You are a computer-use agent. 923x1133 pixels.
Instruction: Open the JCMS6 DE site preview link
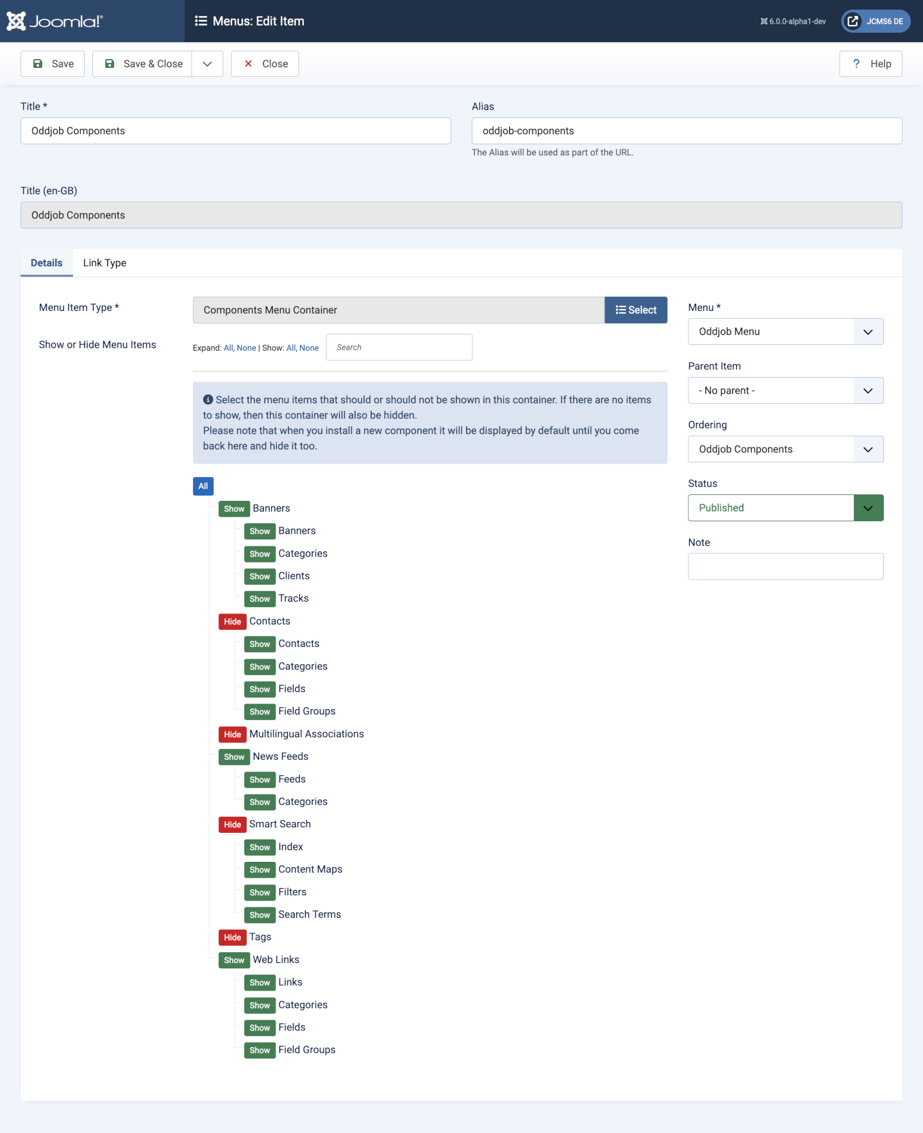(x=876, y=21)
